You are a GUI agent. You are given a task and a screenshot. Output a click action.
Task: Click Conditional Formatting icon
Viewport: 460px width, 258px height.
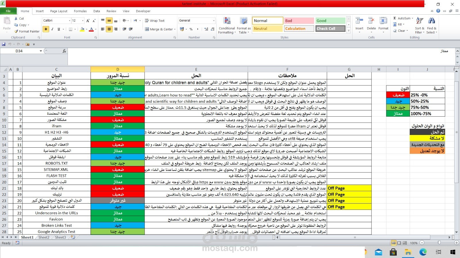click(x=227, y=21)
